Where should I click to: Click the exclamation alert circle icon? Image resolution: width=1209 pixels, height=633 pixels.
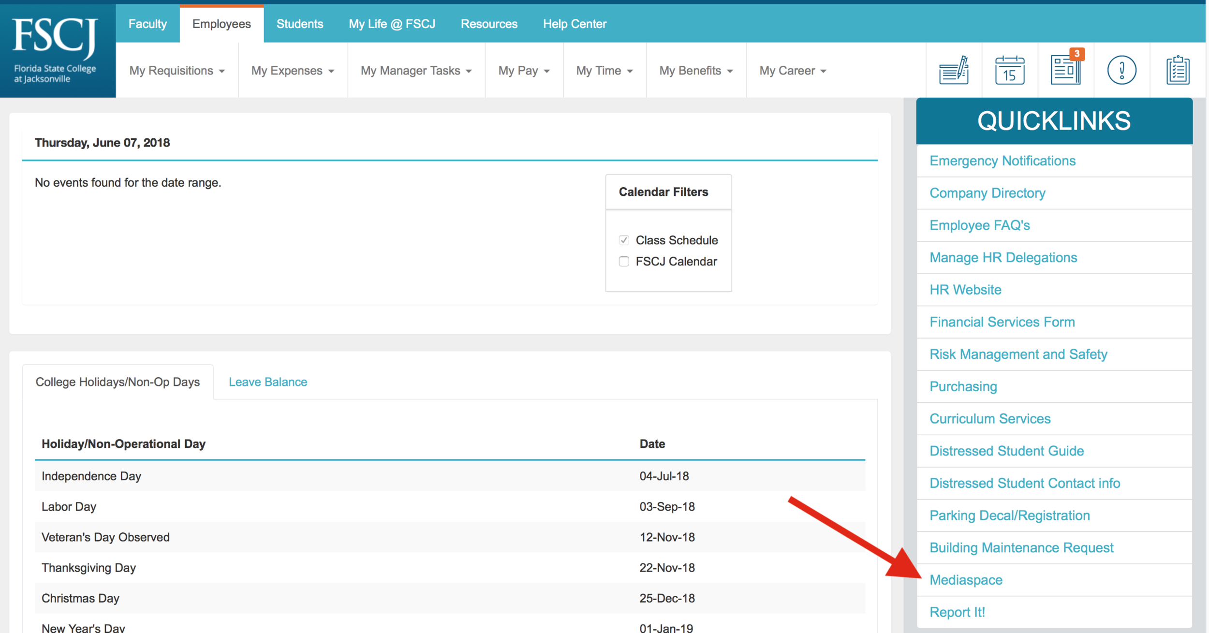pos(1121,71)
